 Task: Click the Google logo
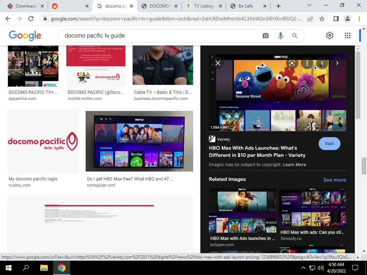tap(25, 36)
